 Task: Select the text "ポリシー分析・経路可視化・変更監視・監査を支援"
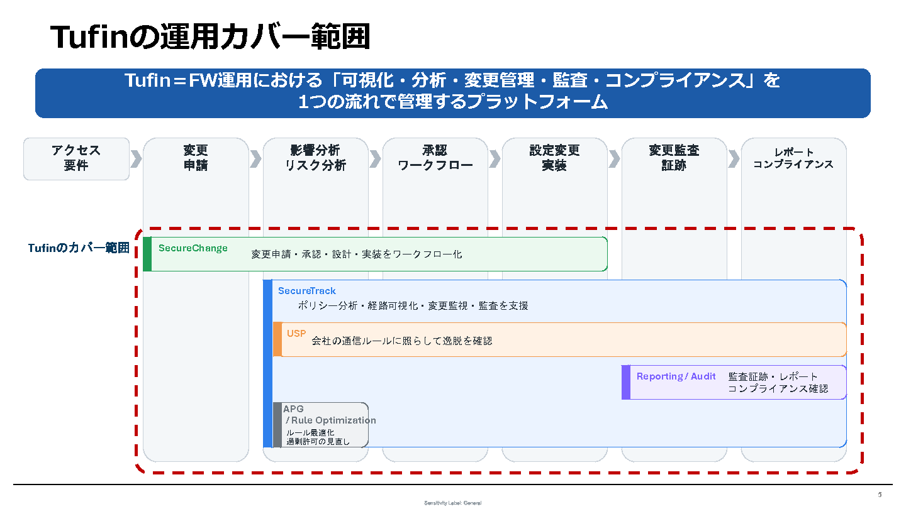[x=413, y=306]
